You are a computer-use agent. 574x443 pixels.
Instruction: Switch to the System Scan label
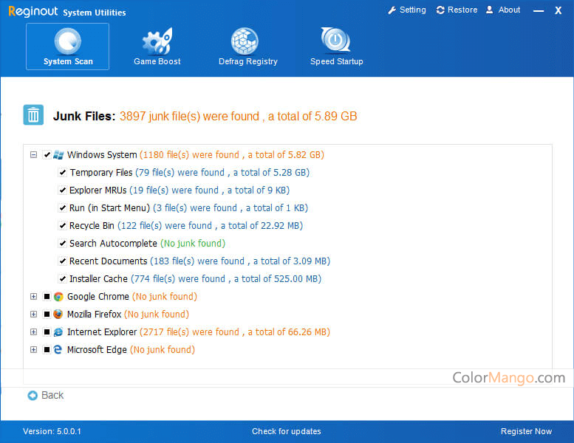(68, 61)
